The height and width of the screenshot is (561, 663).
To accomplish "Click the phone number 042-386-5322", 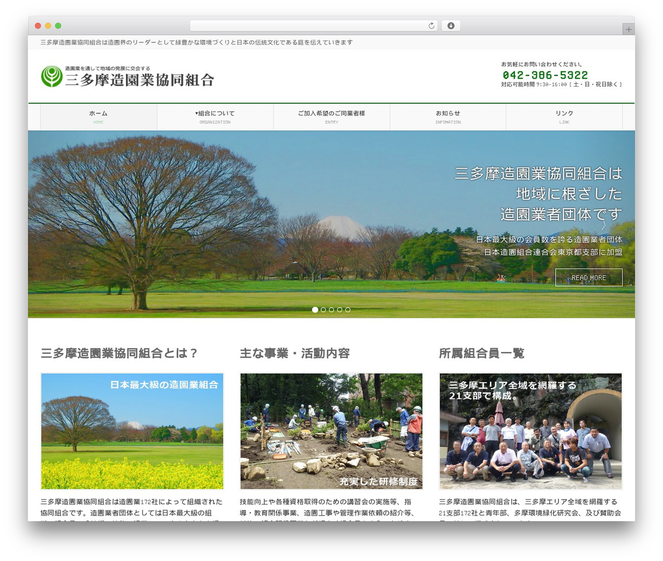I will (545, 75).
